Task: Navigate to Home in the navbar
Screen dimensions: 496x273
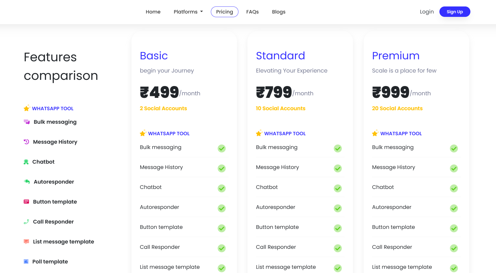Action: (153, 12)
